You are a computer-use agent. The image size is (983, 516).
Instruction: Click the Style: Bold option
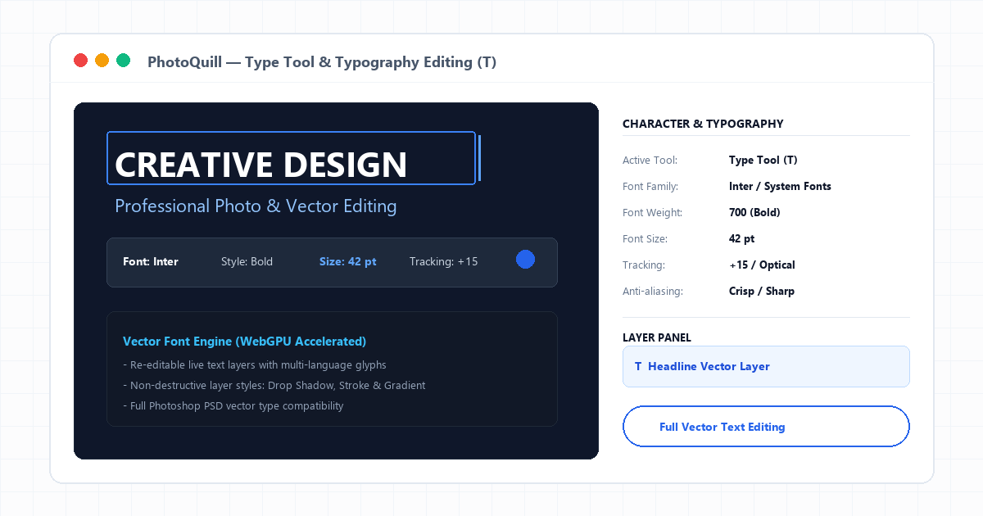pos(247,261)
